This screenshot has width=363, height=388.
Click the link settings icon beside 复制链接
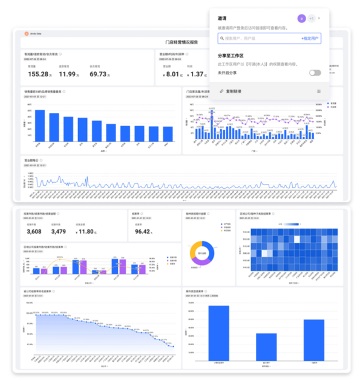(318, 91)
